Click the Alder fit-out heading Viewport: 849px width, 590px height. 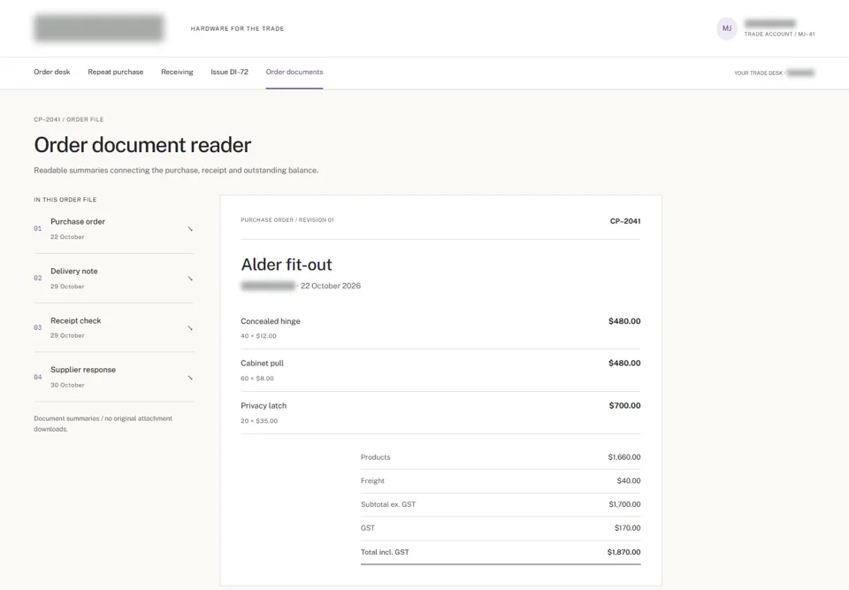tap(287, 264)
